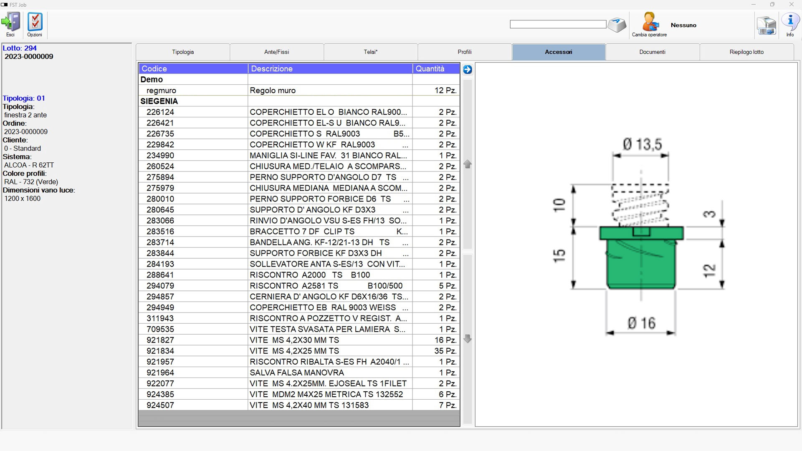Select the Accessori tab
The width and height of the screenshot is (802, 451).
[x=559, y=52]
